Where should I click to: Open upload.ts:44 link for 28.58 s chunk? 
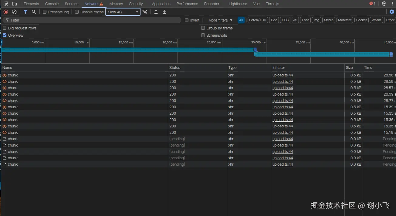(283, 75)
